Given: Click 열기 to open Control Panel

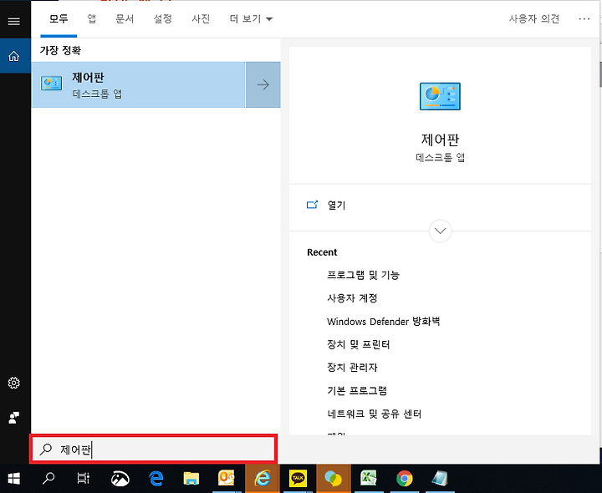Looking at the screenshot, I should tap(336, 206).
